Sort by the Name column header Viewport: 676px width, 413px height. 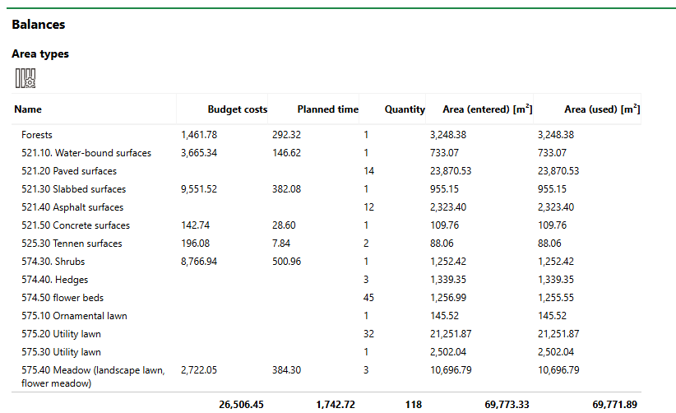pos(28,109)
